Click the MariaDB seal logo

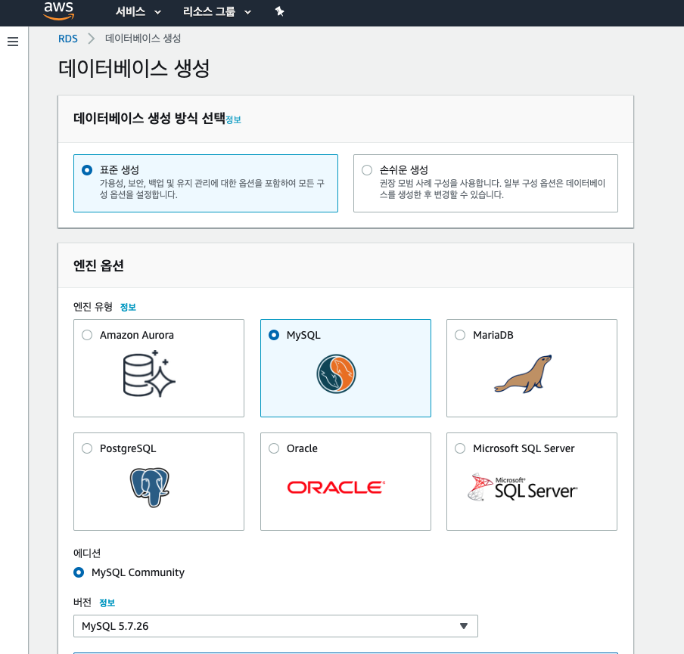coord(523,374)
